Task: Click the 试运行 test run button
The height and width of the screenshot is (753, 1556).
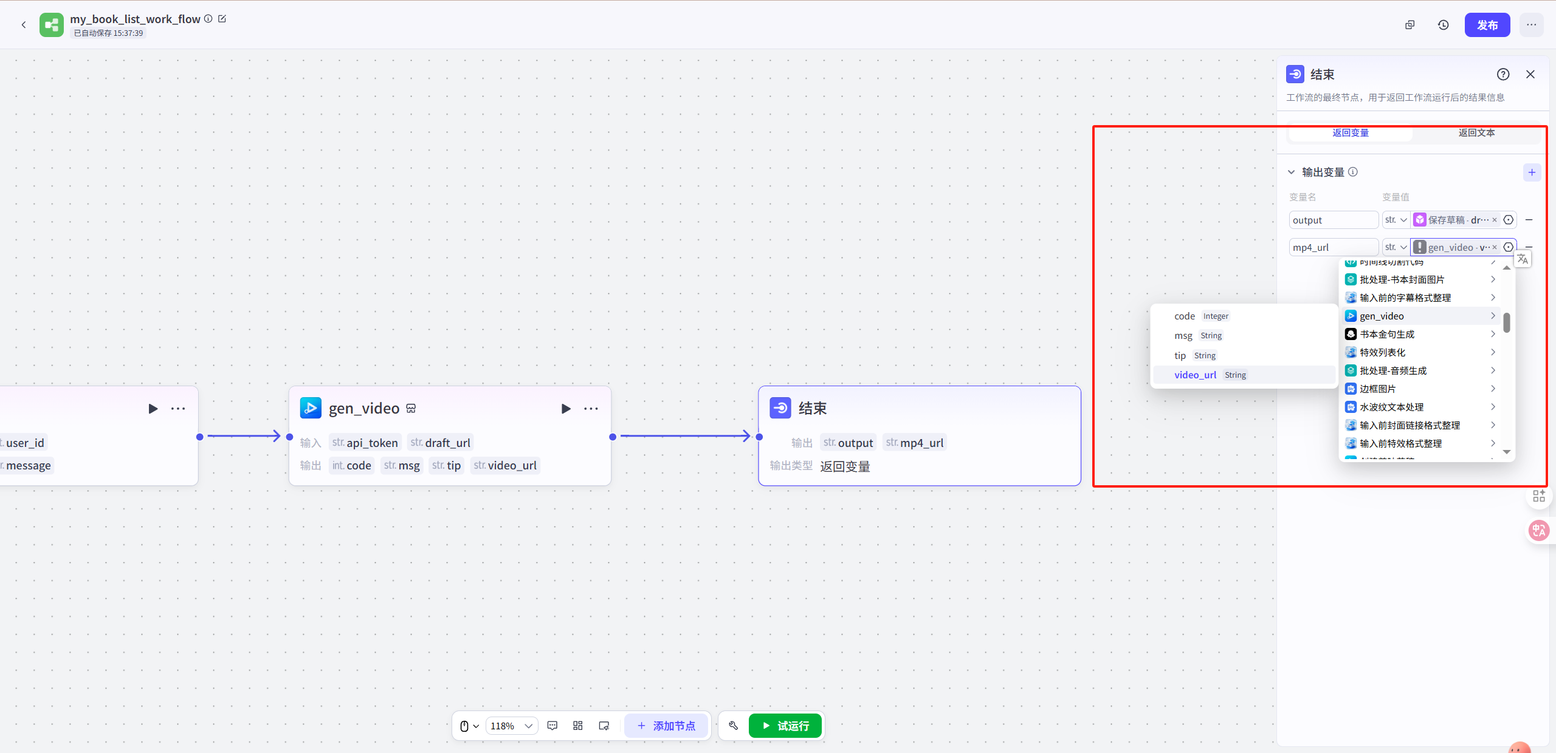Action: (785, 726)
